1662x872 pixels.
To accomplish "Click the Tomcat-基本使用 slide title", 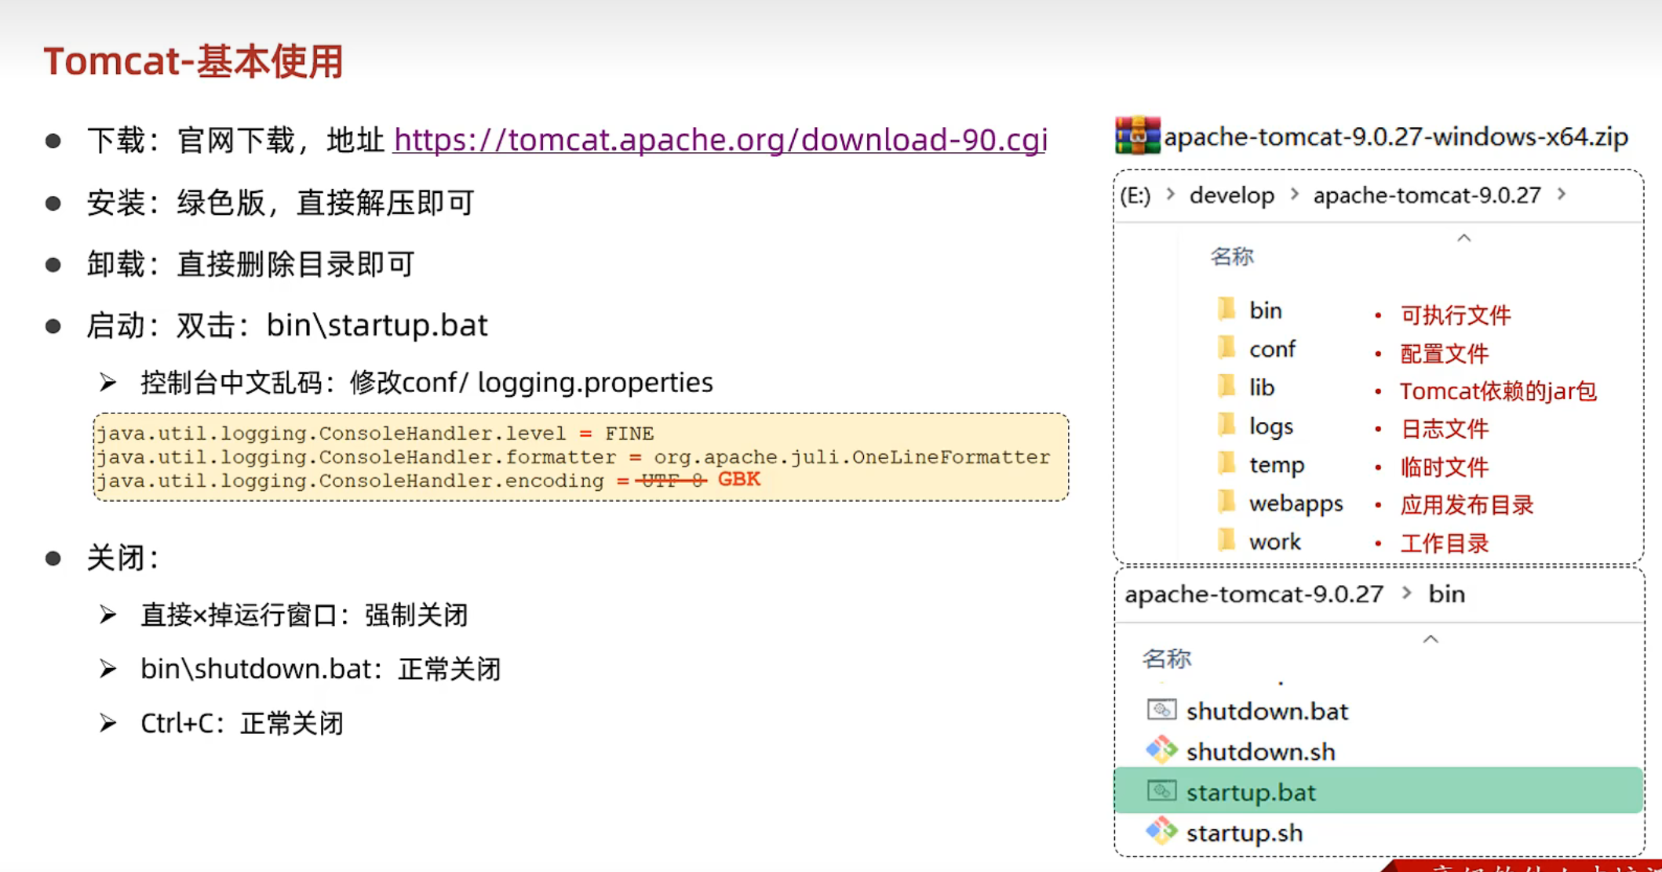I will coord(194,61).
